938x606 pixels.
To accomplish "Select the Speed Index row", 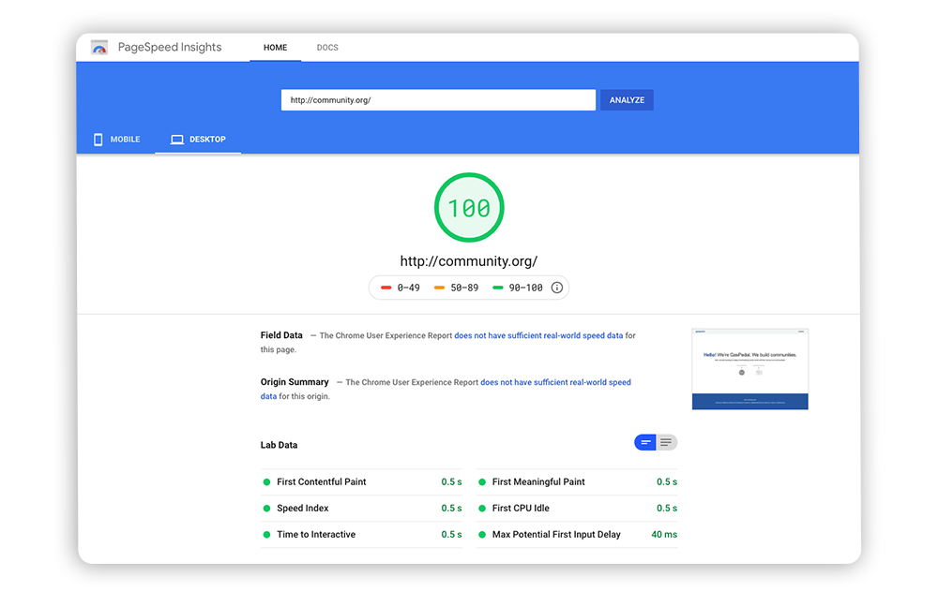I will pyautogui.click(x=361, y=508).
